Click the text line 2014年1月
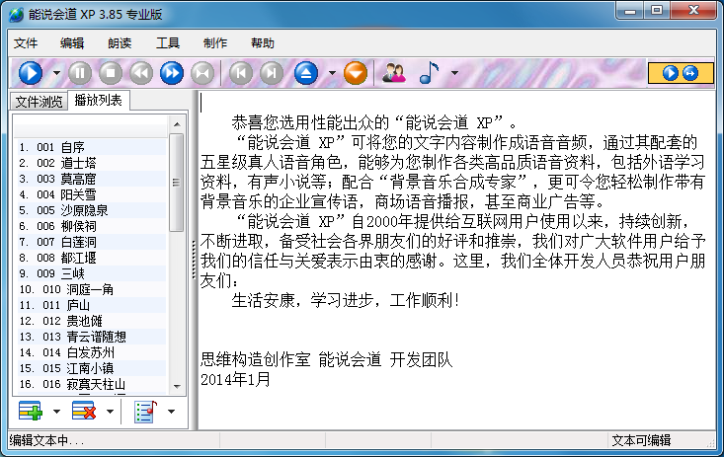 (235, 379)
